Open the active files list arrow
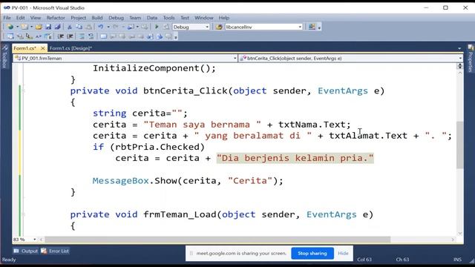Viewport: 475px width, 267px height. [x=459, y=48]
